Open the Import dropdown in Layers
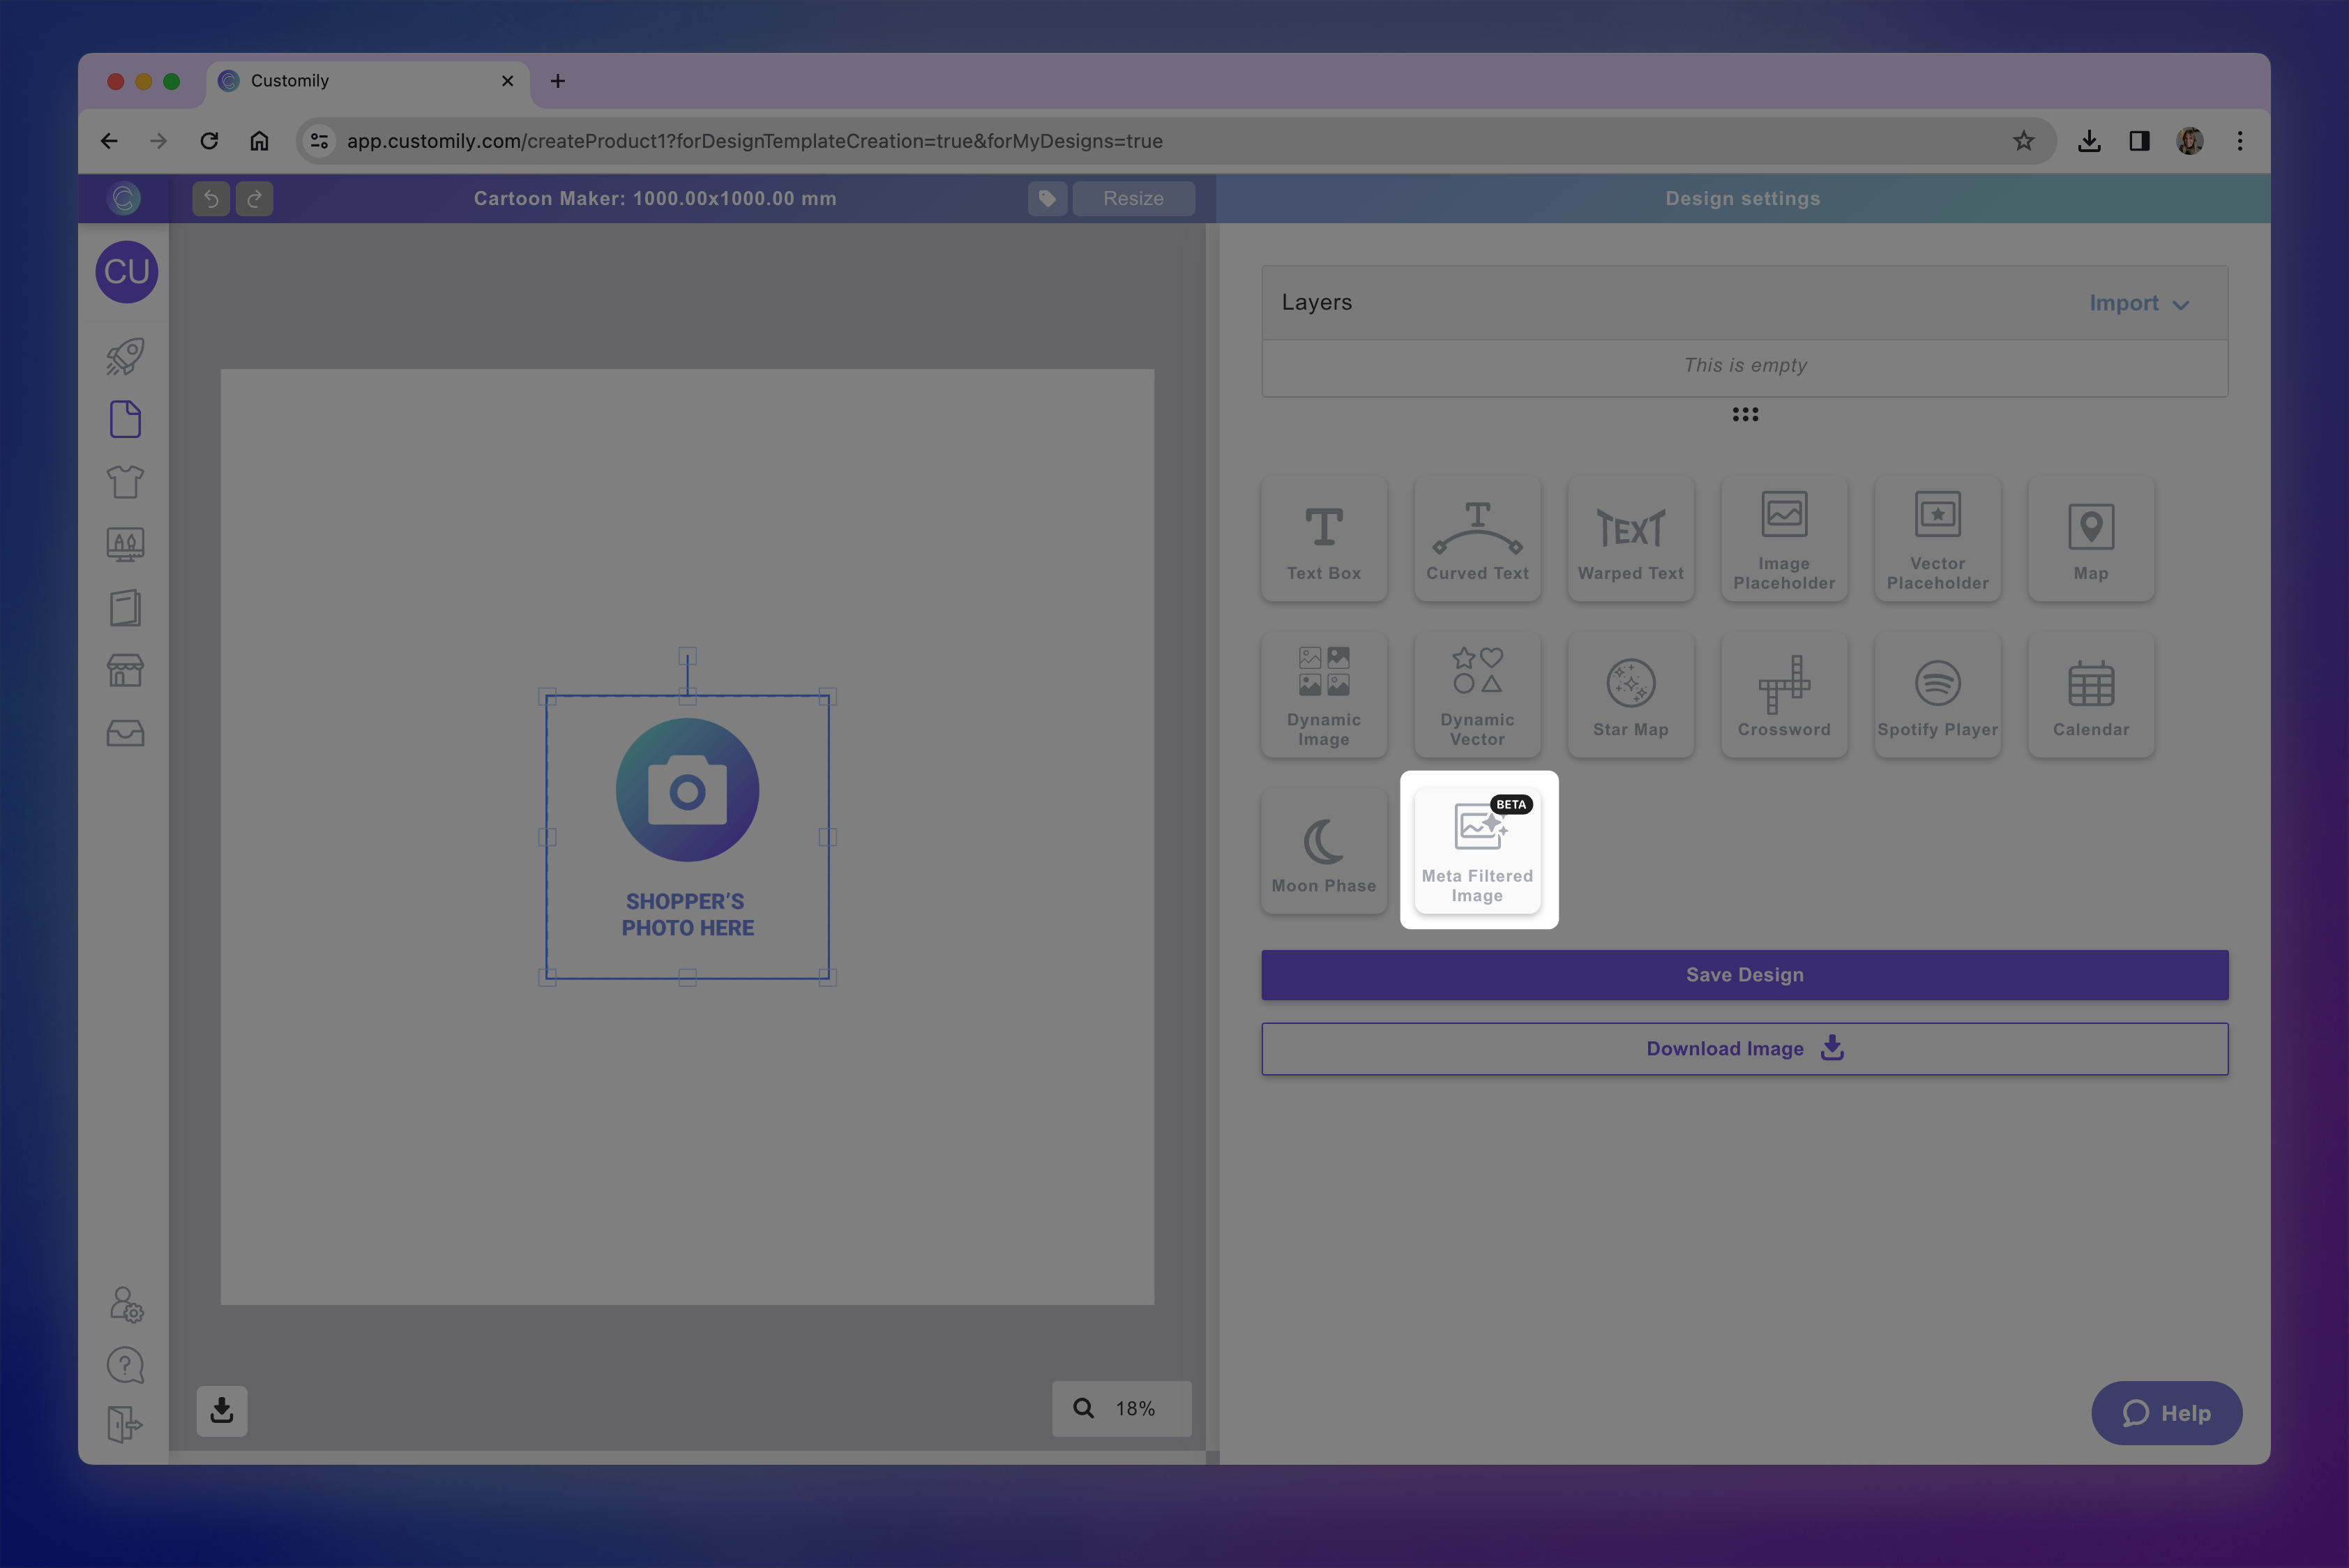 [2137, 303]
